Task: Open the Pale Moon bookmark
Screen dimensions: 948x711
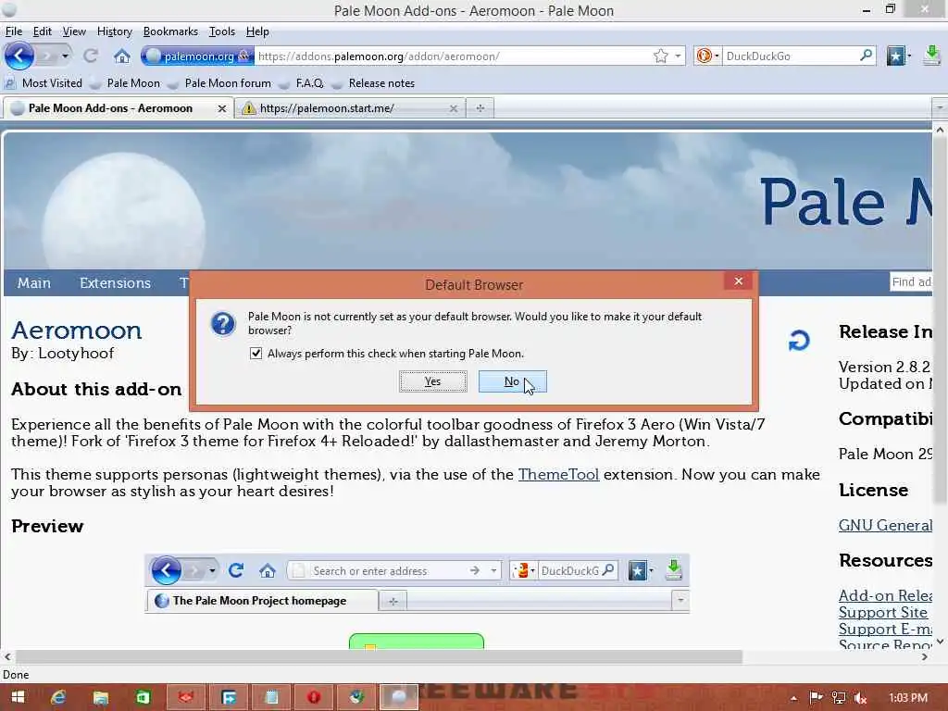Action: [x=125, y=83]
